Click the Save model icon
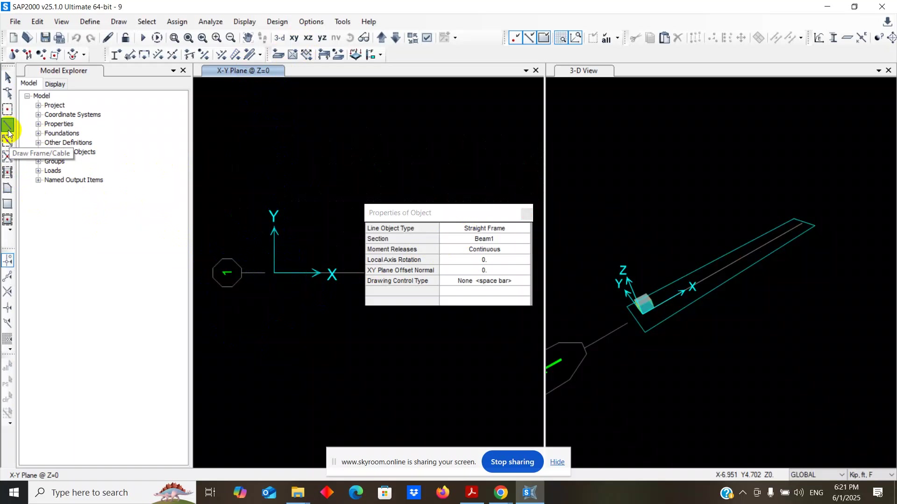The width and height of the screenshot is (897, 504). (45, 38)
